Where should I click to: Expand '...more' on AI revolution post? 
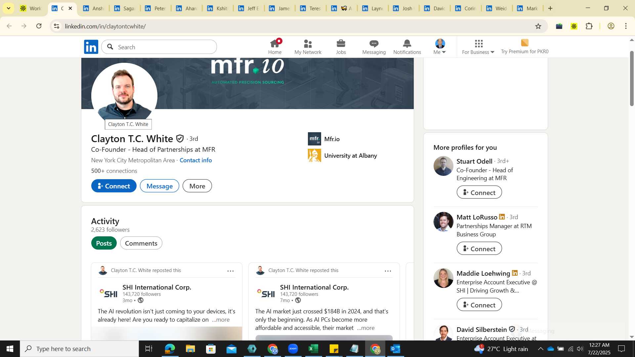point(221,320)
